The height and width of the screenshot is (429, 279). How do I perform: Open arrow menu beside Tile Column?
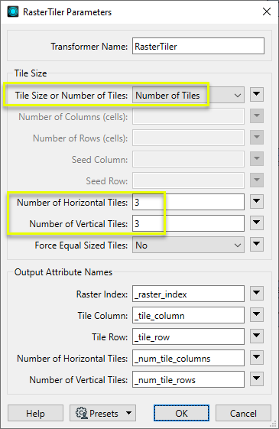257,315
